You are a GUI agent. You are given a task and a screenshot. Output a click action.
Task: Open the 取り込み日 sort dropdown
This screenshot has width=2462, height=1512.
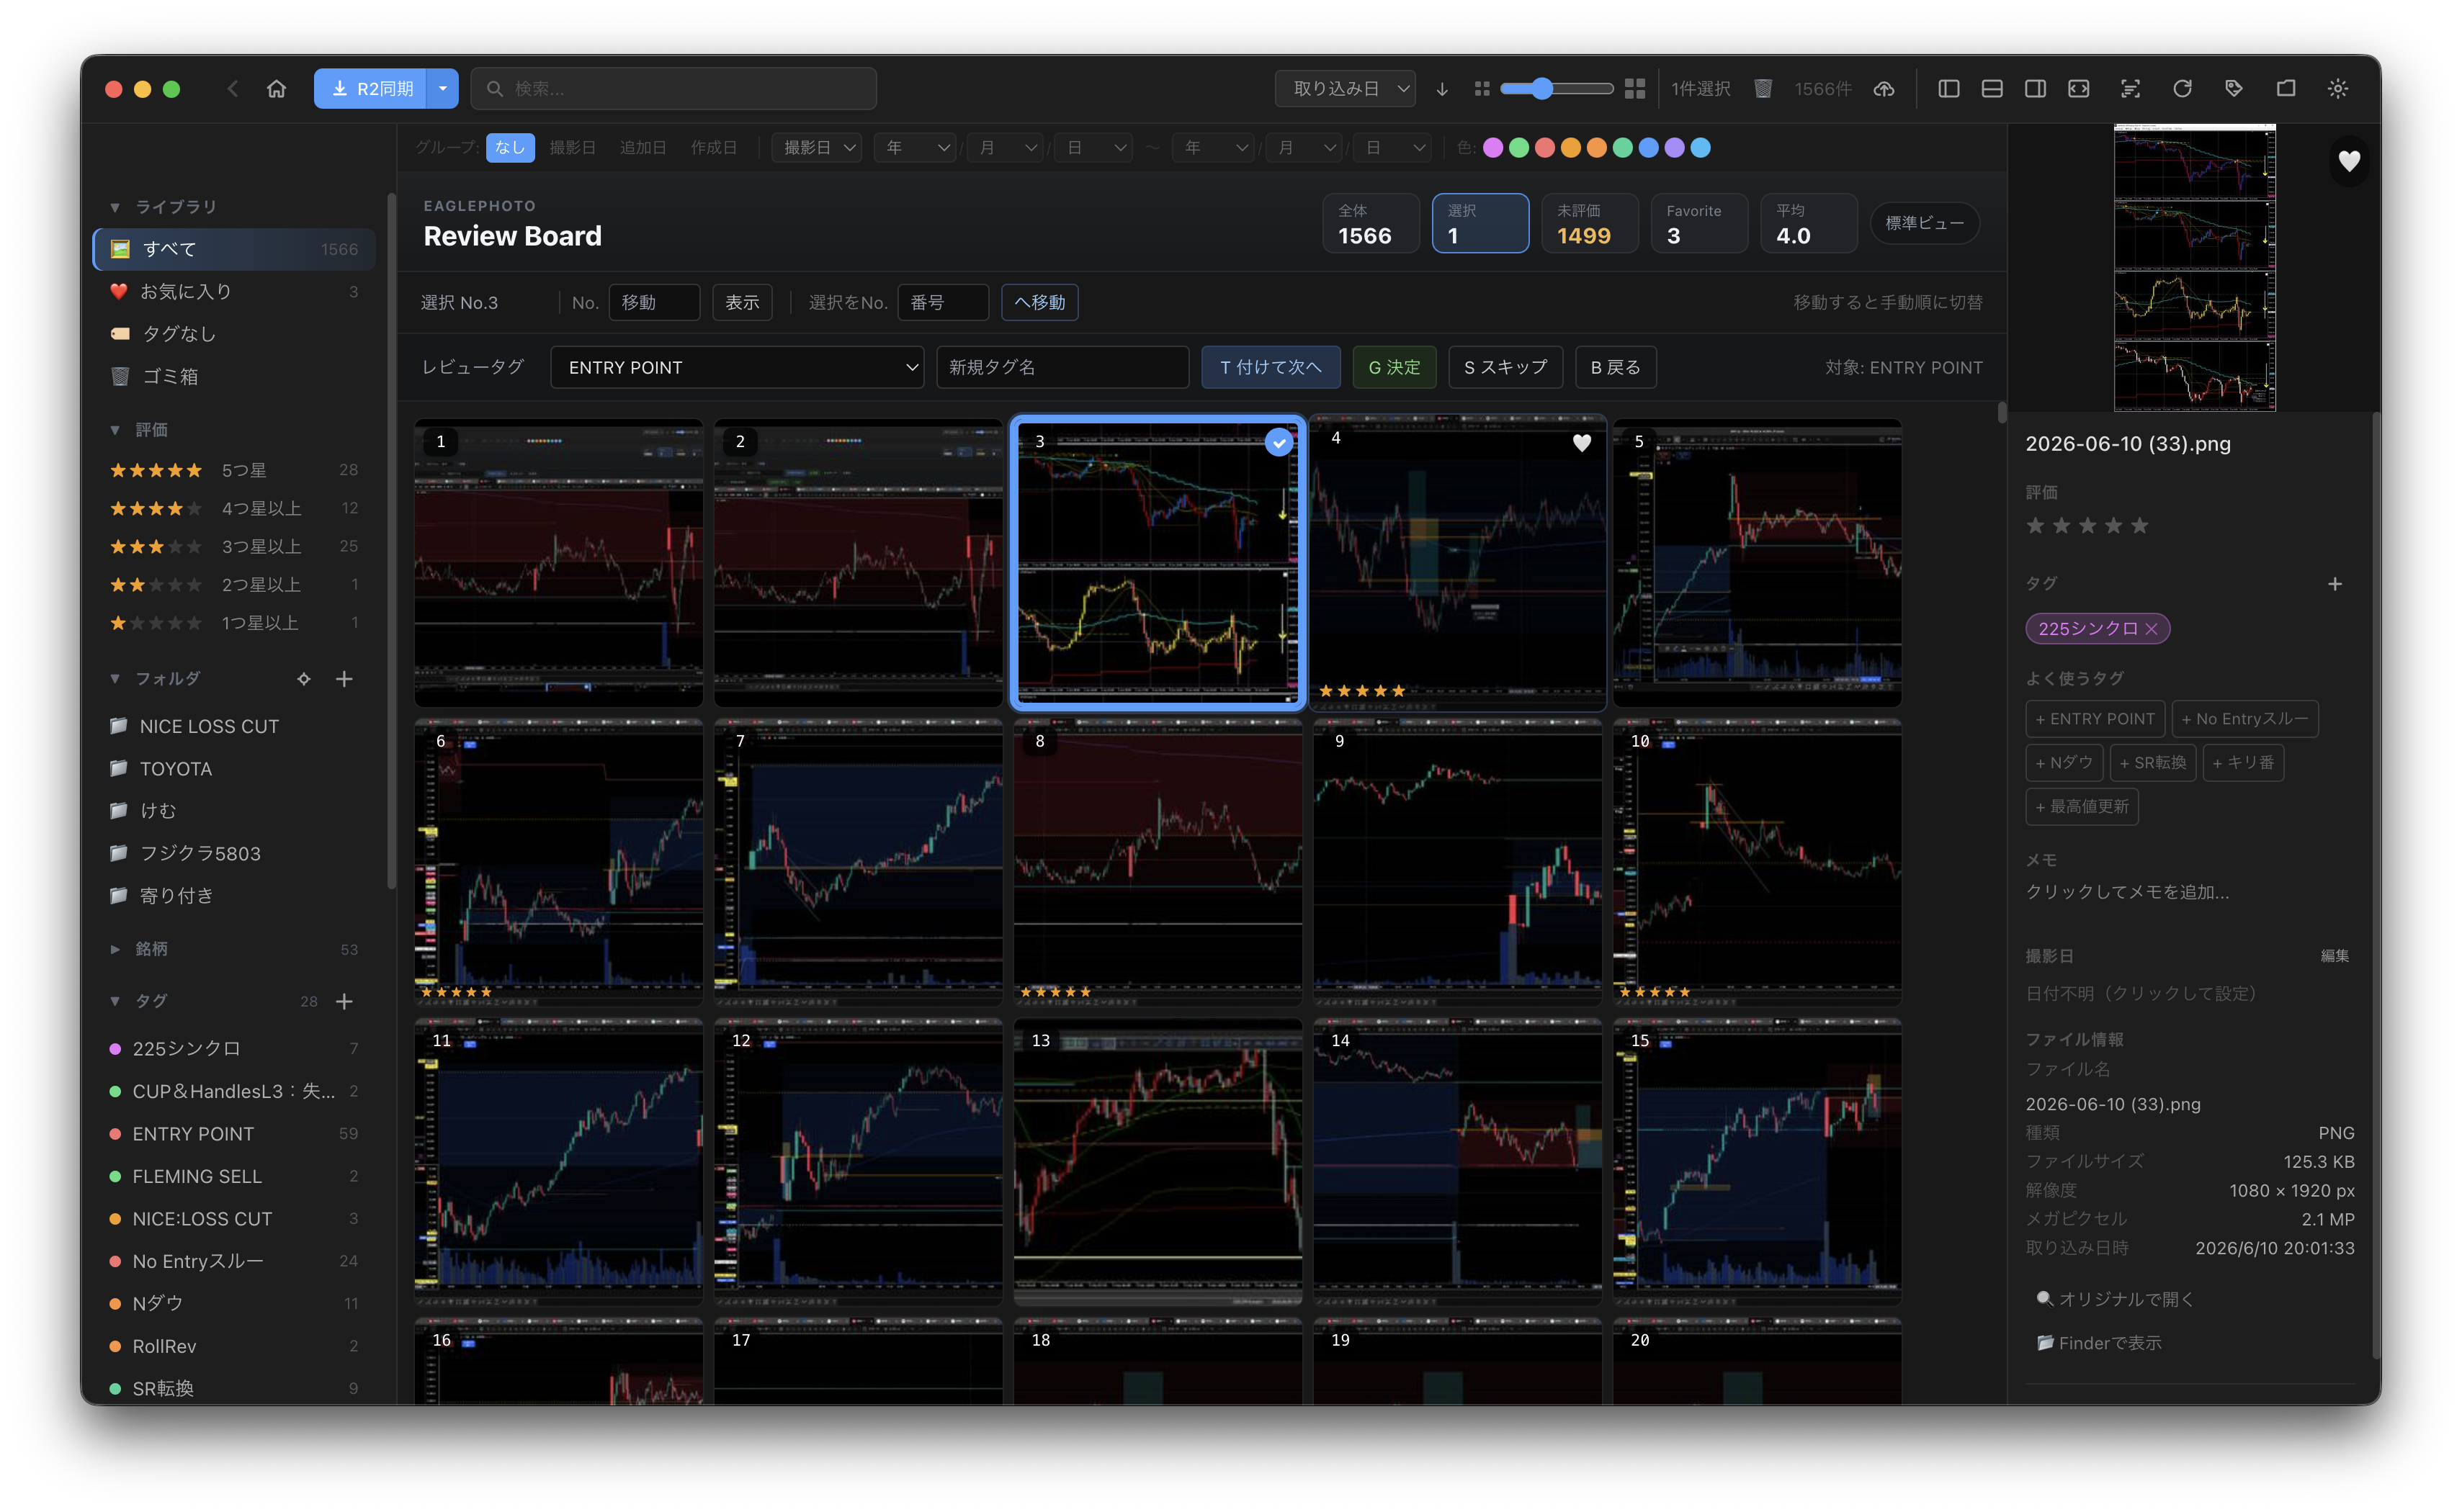[x=1345, y=89]
